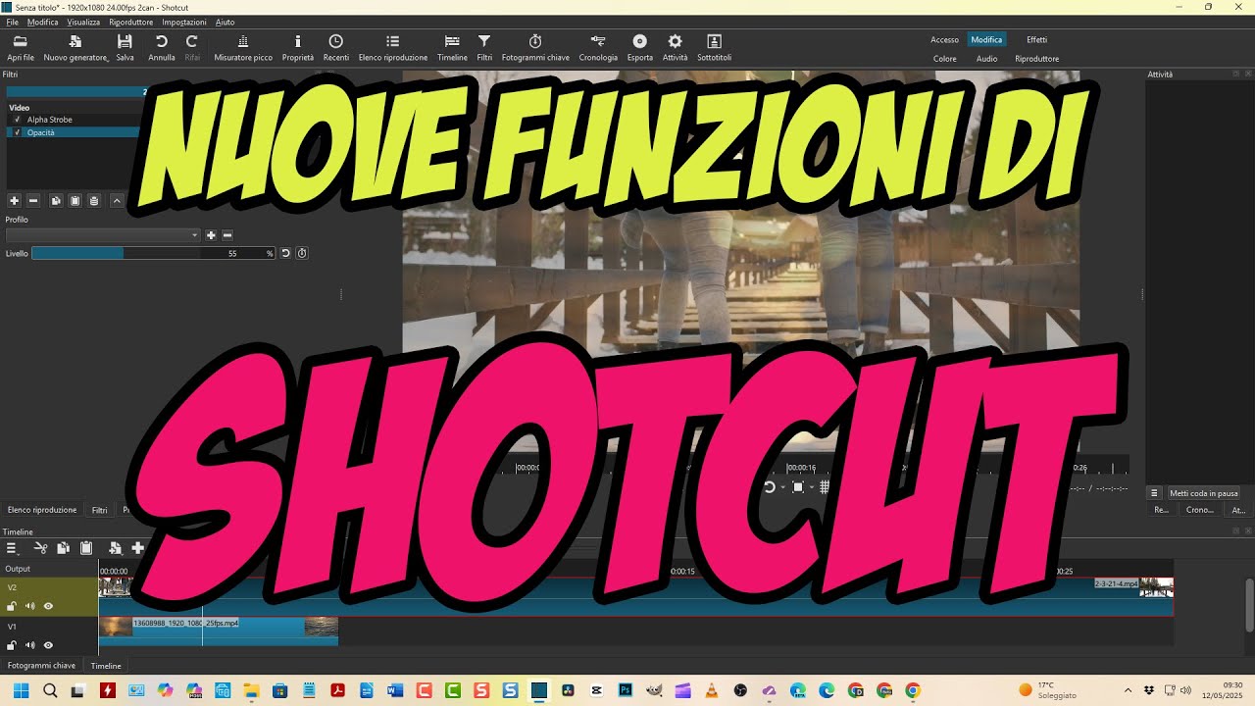This screenshot has width=1255, height=706.
Task: Open the timeline hamburger menu
Action: pyautogui.click(x=13, y=548)
